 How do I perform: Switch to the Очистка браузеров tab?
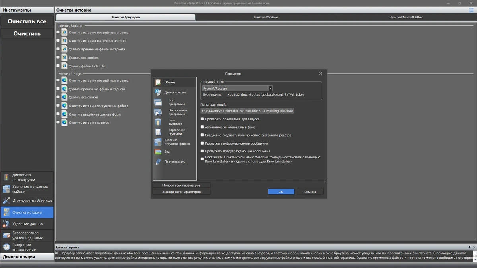click(126, 17)
